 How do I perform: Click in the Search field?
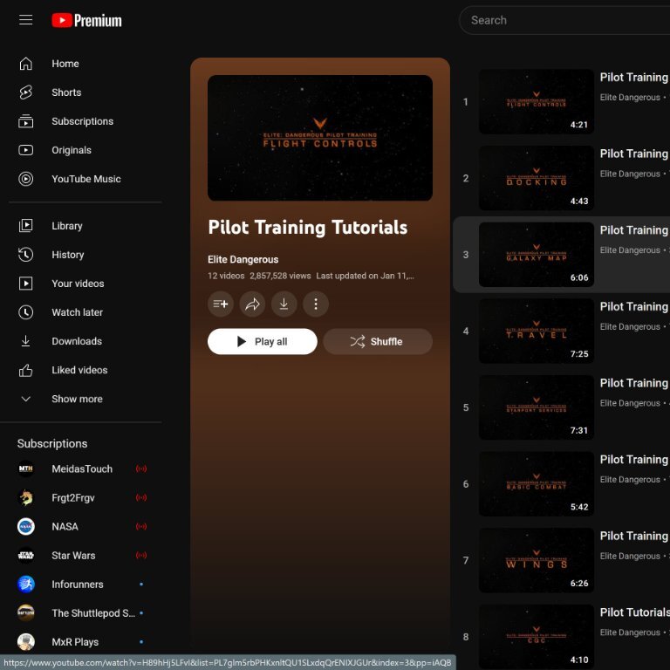558,20
